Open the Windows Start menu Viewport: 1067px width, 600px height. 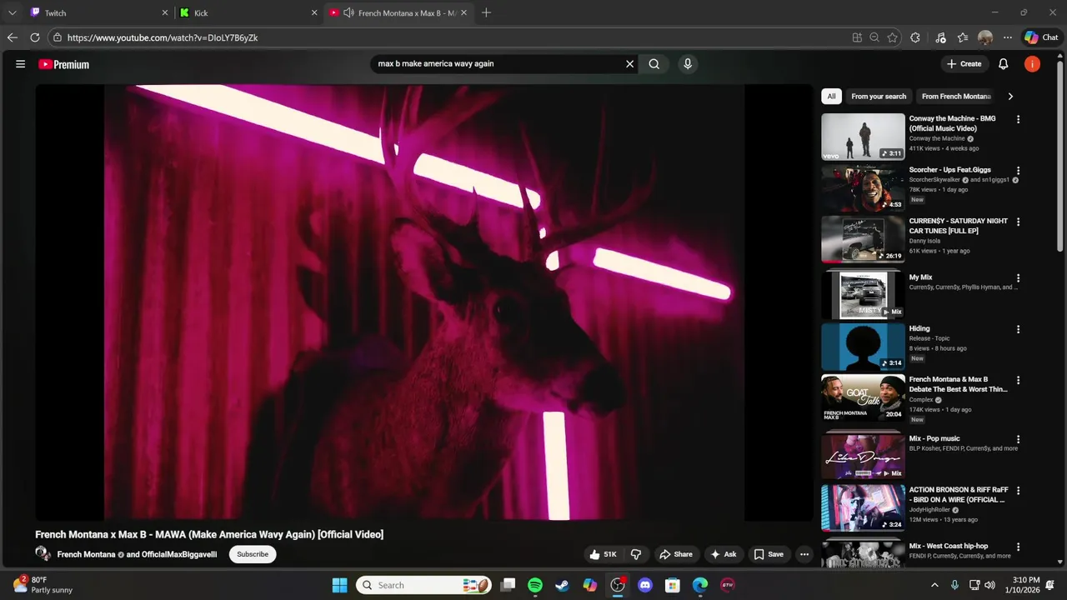pyautogui.click(x=339, y=585)
